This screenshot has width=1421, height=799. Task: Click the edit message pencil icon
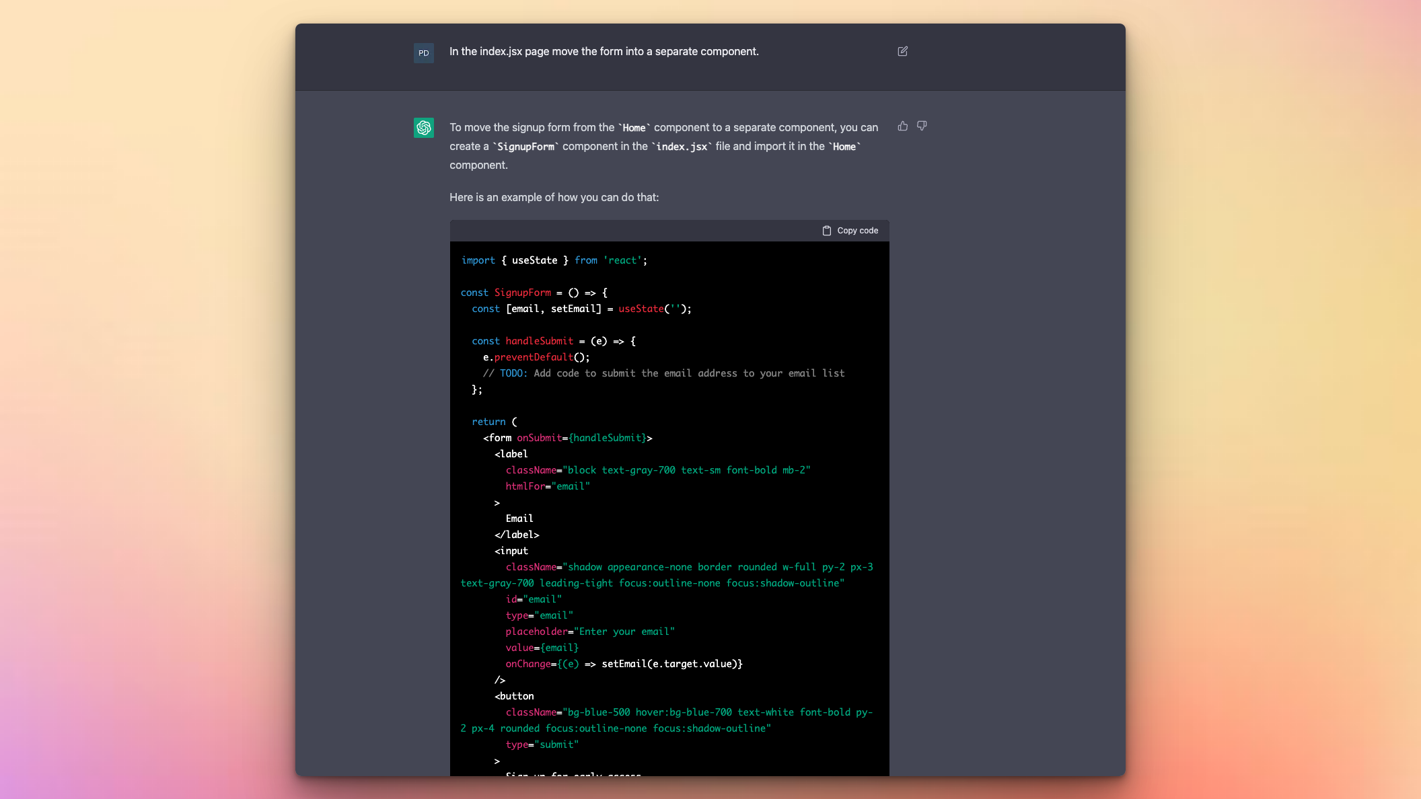point(902,51)
